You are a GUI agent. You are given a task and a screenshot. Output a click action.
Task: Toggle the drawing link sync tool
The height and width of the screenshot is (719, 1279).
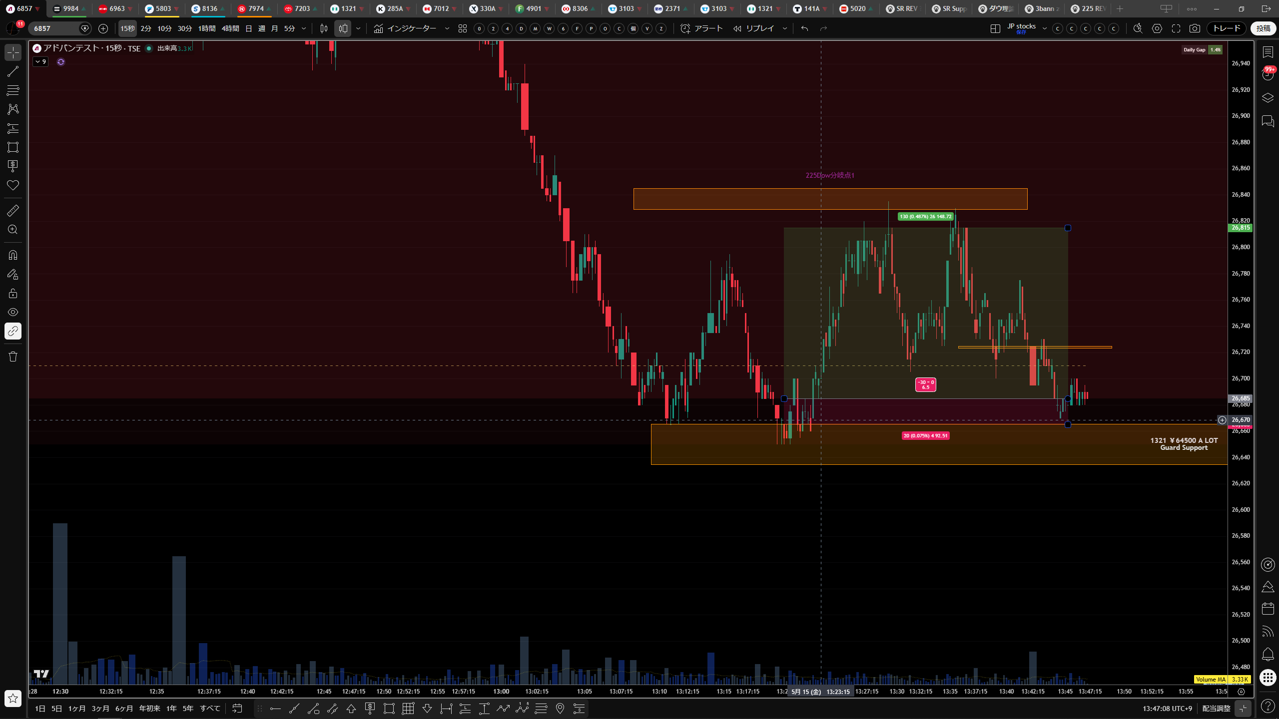pyautogui.click(x=13, y=331)
